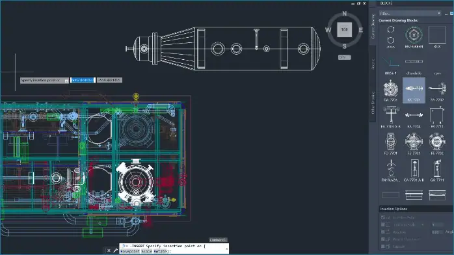Select the FA 7711 block
This screenshot has width=454, height=255.
(437, 116)
